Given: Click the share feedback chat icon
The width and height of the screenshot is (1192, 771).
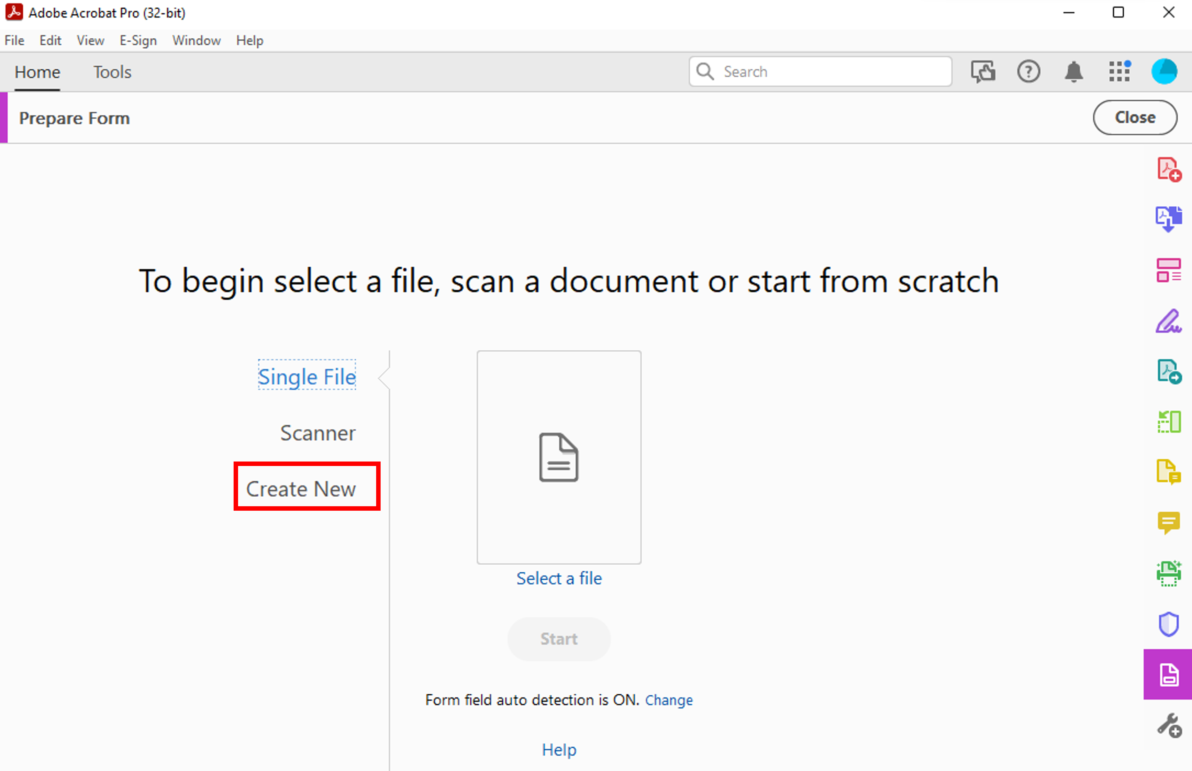Looking at the screenshot, I should point(983,72).
